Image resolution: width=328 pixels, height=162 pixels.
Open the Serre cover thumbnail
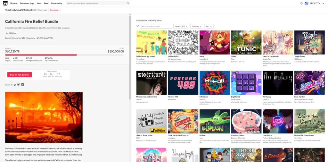tap(215, 43)
